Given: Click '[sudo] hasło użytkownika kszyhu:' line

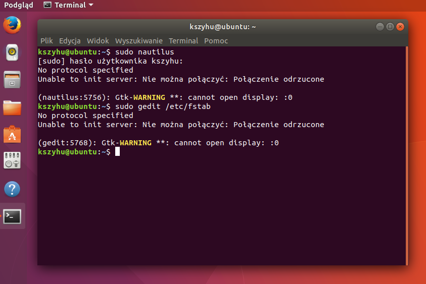Looking at the screenshot, I should pos(110,61).
